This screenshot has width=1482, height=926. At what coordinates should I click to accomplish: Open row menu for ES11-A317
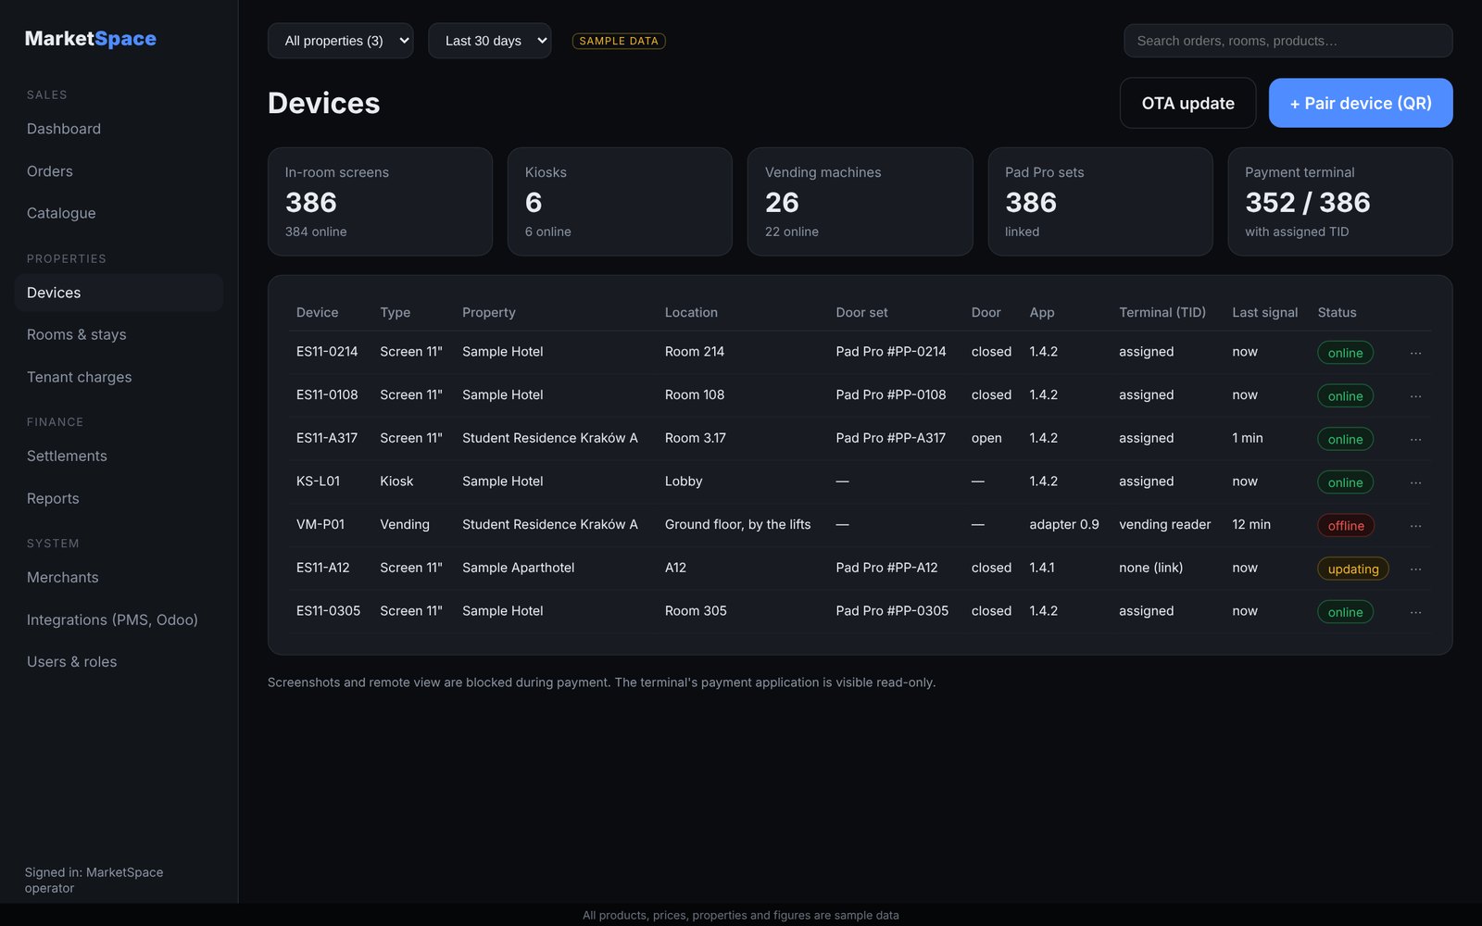pyautogui.click(x=1415, y=439)
